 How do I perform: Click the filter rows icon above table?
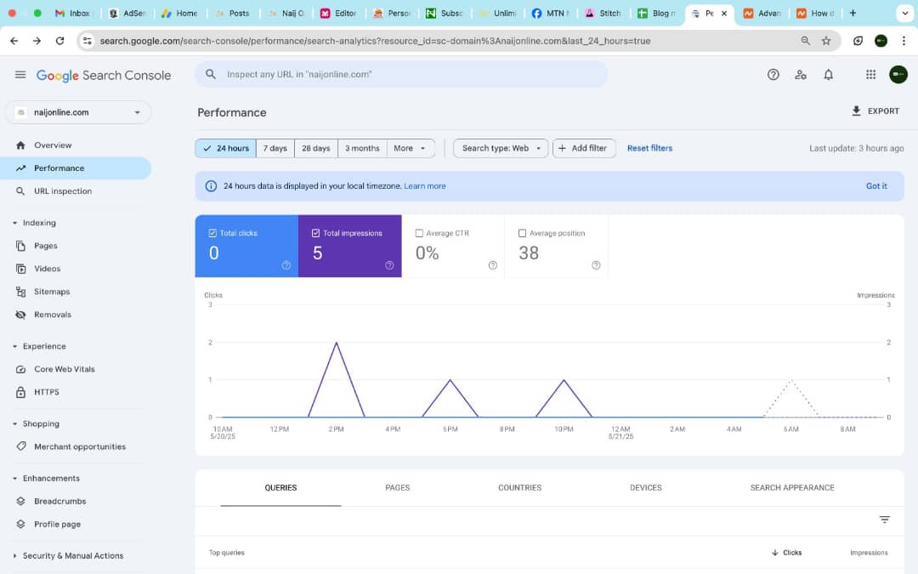coord(884,520)
